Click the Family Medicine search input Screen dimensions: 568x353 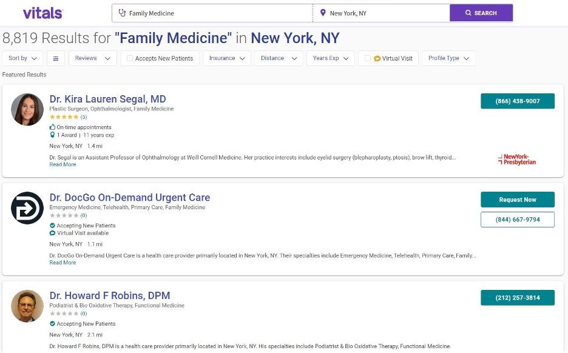[x=212, y=13]
